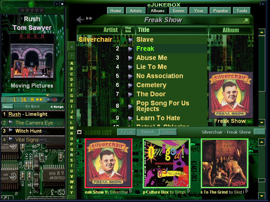Click the orange marker on the song progress bar

pyautogui.click(x=48, y=95)
